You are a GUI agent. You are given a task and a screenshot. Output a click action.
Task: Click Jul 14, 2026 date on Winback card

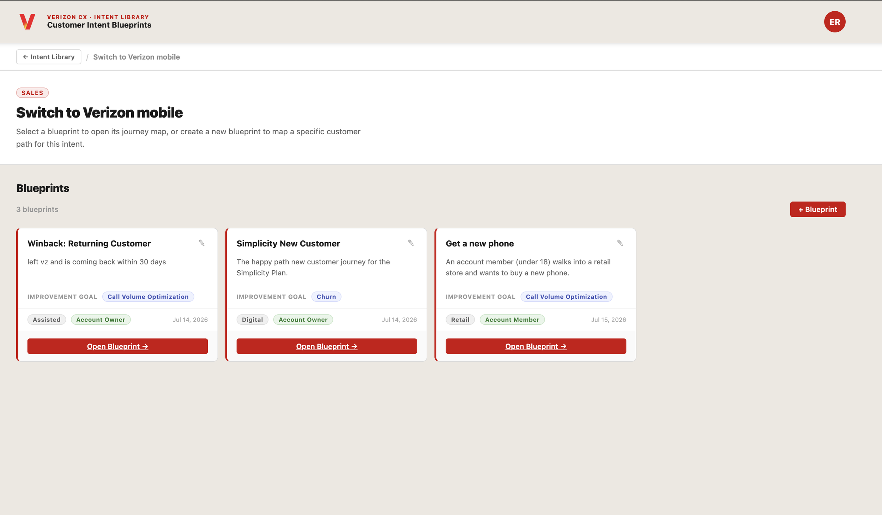(190, 320)
